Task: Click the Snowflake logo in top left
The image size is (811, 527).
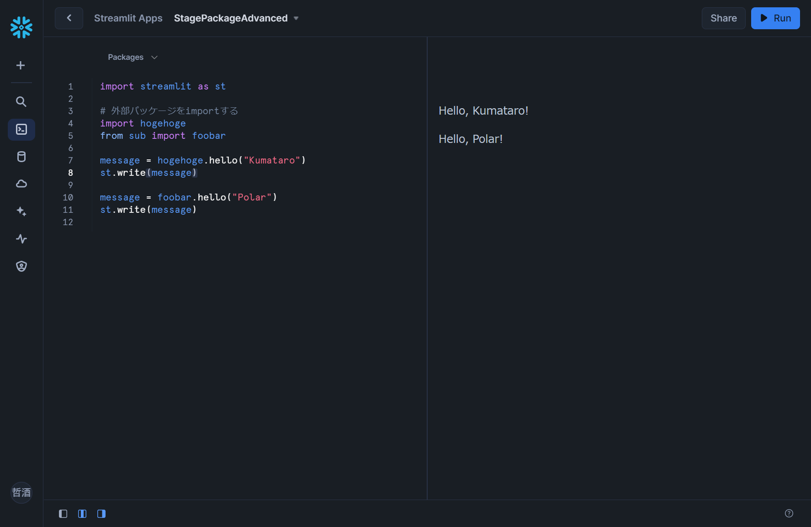Action: pyautogui.click(x=21, y=27)
